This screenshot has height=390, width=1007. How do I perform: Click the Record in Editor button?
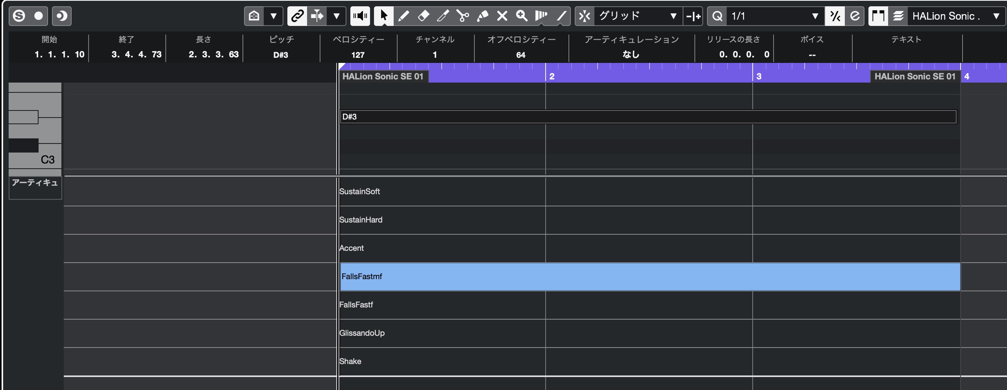(x=39, y=16)
